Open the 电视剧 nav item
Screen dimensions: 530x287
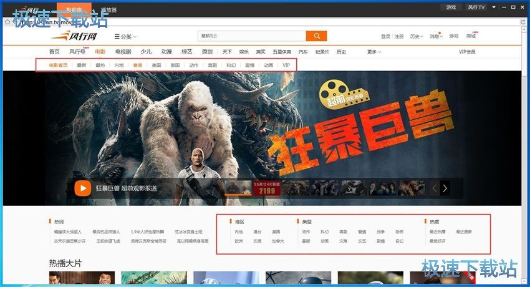pyautogui.click(x=123, y=52)
